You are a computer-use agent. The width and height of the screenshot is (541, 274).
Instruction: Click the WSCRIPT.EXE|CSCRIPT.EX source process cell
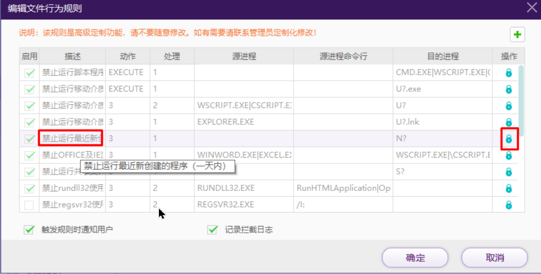244,106
